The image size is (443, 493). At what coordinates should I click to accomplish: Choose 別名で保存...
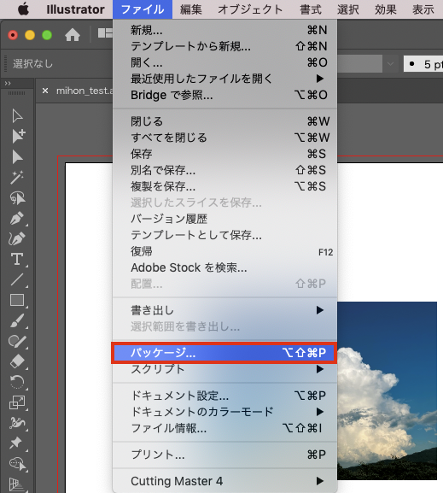coord(224,170)
